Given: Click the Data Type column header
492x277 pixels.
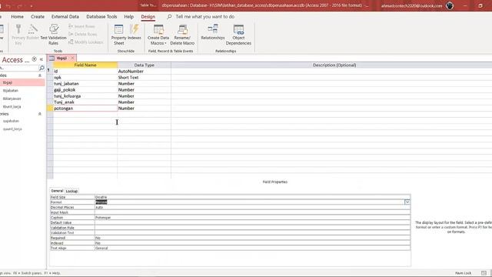Looking at the screenshot, I should (x=144, y=65).
